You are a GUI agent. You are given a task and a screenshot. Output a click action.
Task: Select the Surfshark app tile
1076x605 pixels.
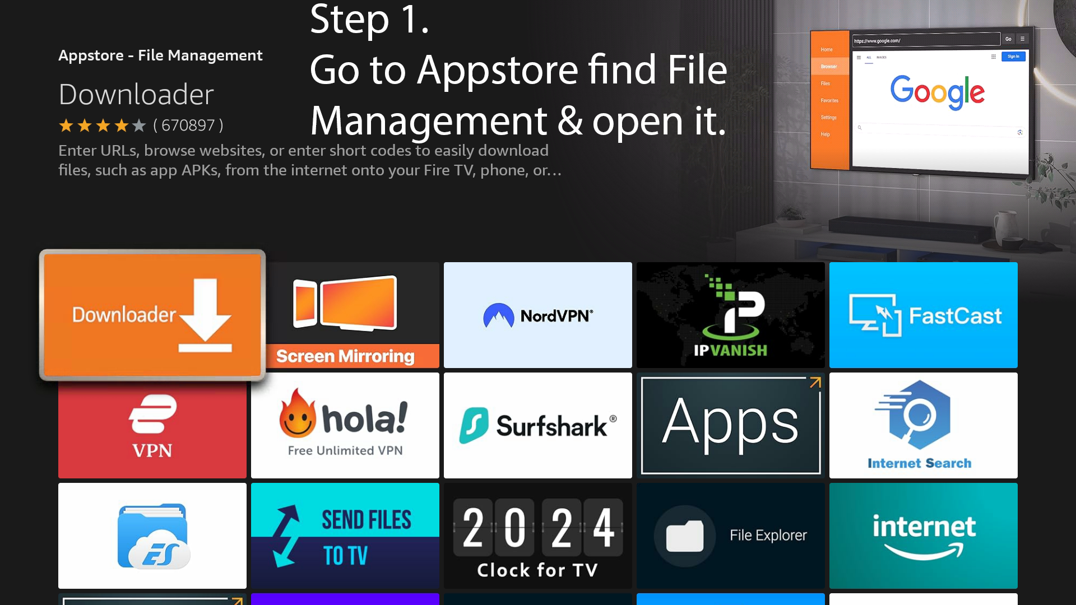coord(537,425)
